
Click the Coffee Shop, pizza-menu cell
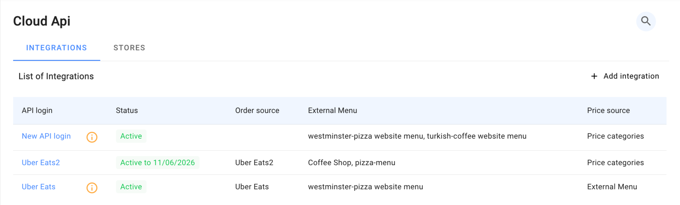coord(351,163)
